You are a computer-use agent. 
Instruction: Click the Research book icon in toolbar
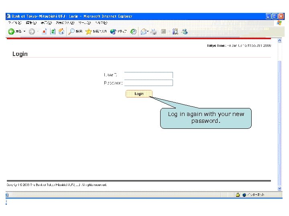(x=175, y=32)
